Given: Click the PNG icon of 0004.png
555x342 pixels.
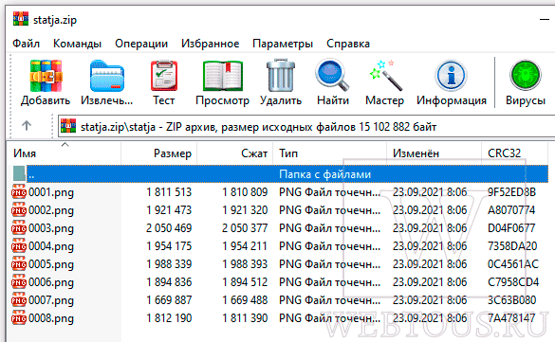Looking at the screenshot, I should [19, 246].
